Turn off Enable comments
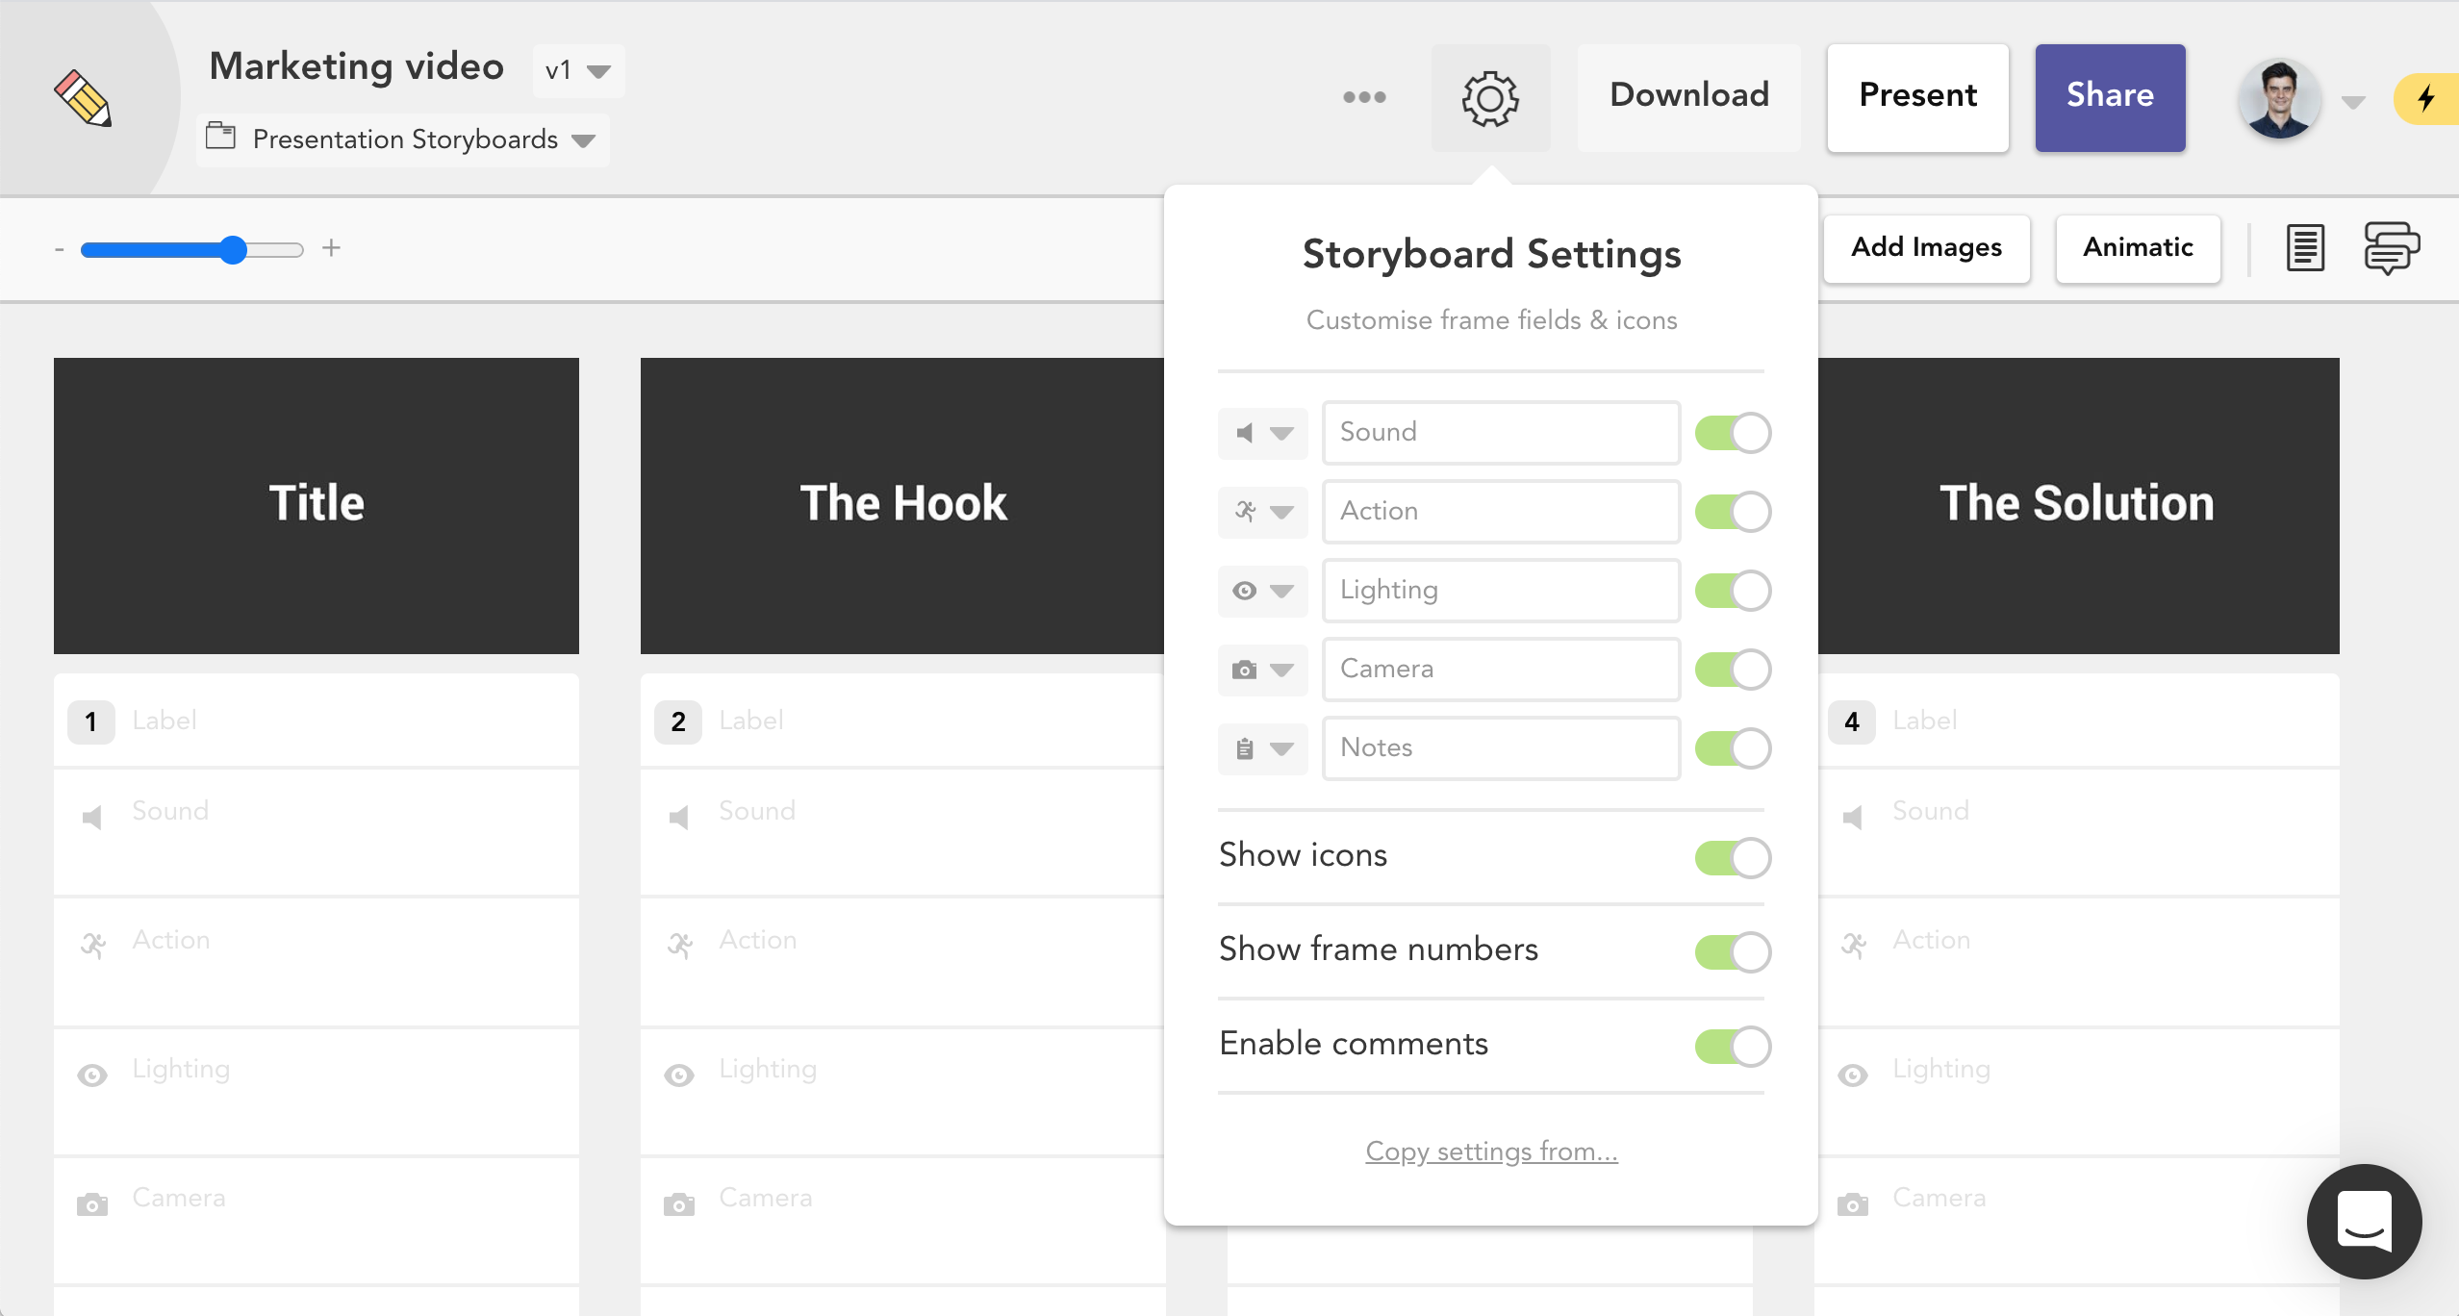 1732,1047
